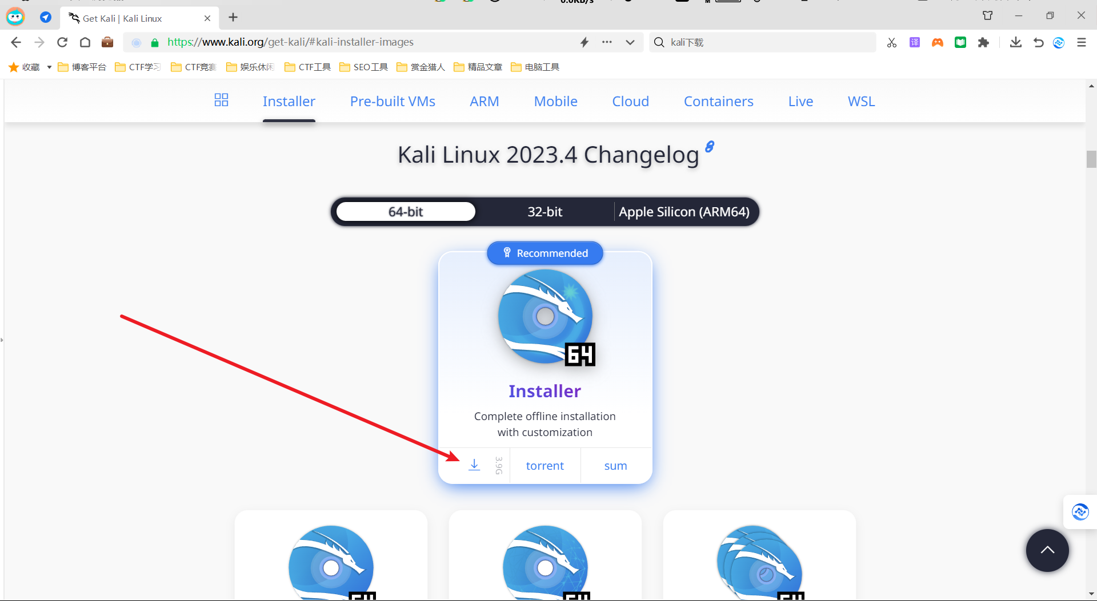Image resolution: width=1097 pixels, height=601 pixels.
Task: Select the Installer nav tab
Action: [x=289, y=101]
